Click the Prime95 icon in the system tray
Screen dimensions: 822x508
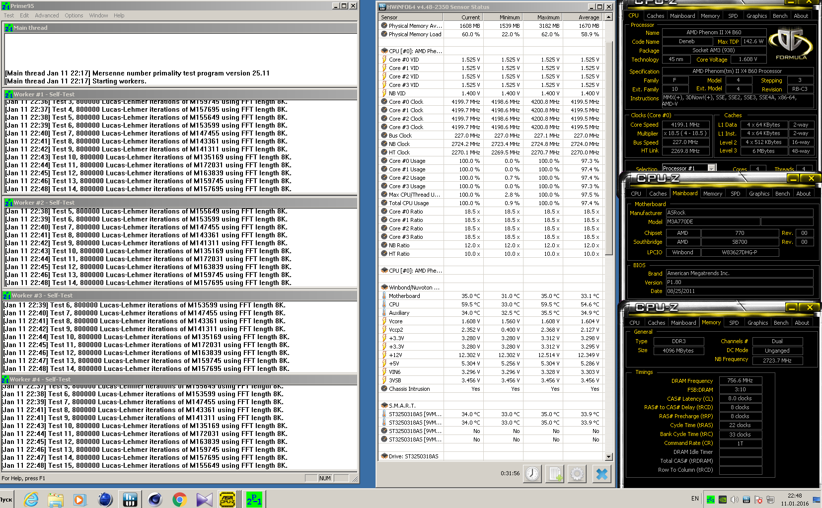pos(711,500)
